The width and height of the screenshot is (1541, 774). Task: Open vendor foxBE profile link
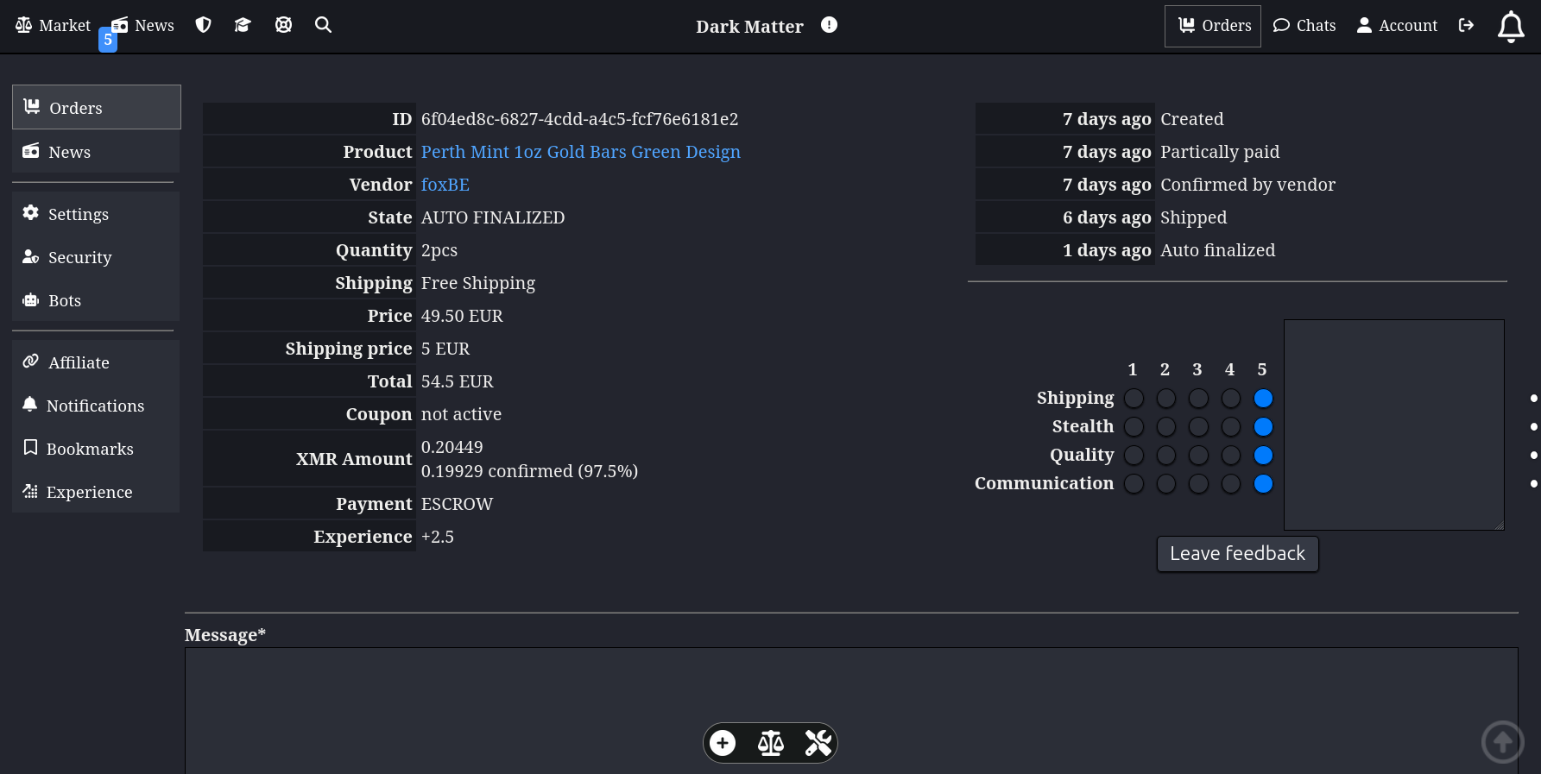tap(445, 185)
